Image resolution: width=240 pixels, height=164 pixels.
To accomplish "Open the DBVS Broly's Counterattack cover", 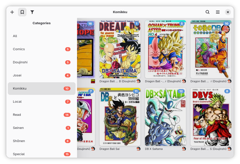I will coord(211,117).
